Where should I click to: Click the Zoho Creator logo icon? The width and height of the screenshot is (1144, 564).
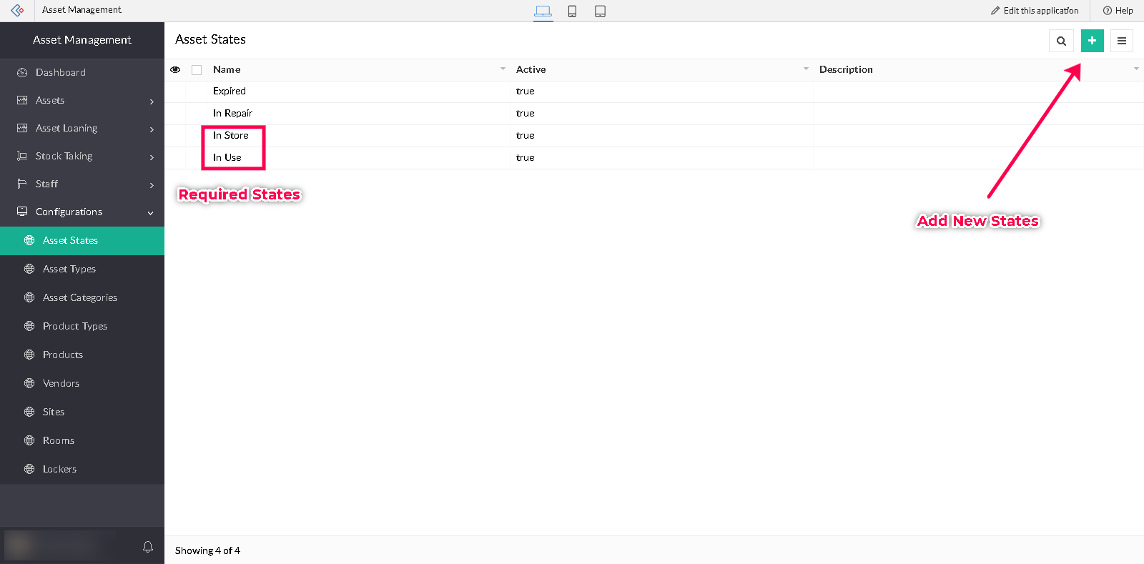tap(17, 10)
